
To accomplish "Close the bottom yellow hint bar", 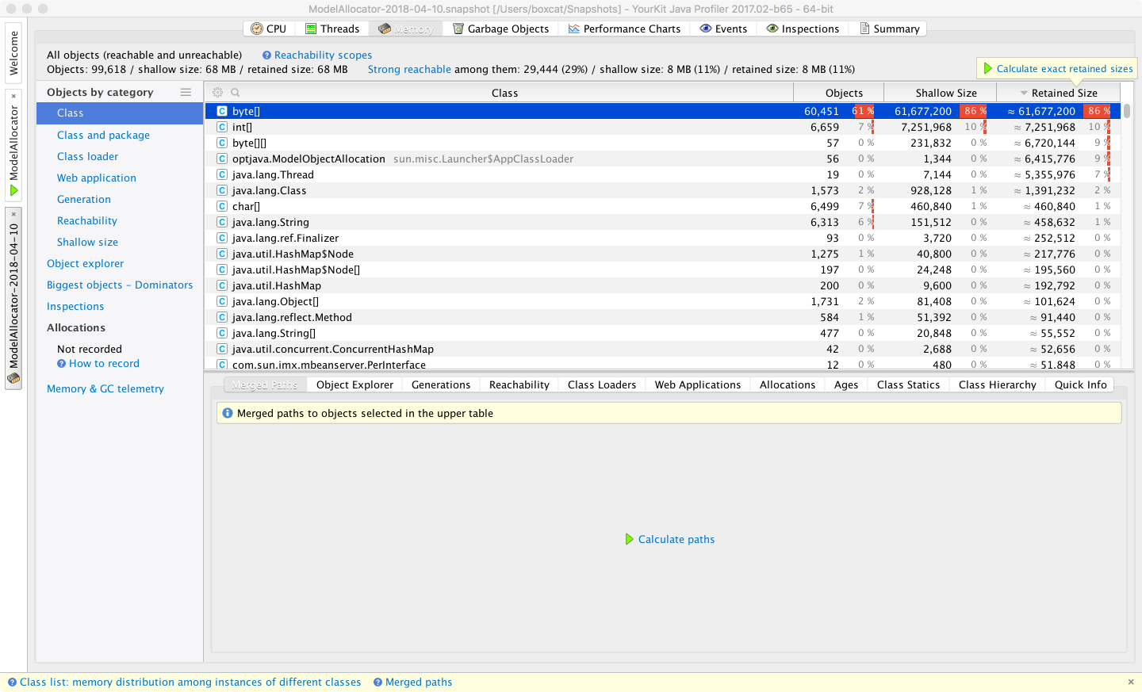I will [1131, 682].
